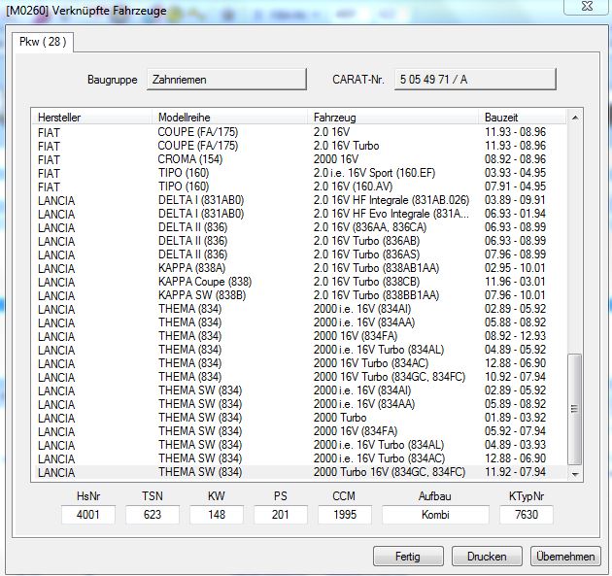Select the THEMA SW row dated 05.89 - 08.92
This screenshot has width=612, height=576.
300,404
